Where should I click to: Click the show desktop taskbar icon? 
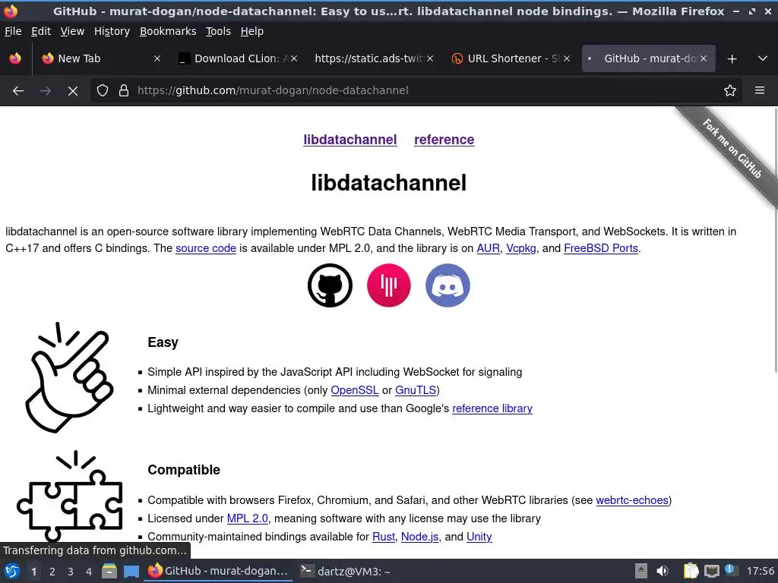(x=131, y=572)
